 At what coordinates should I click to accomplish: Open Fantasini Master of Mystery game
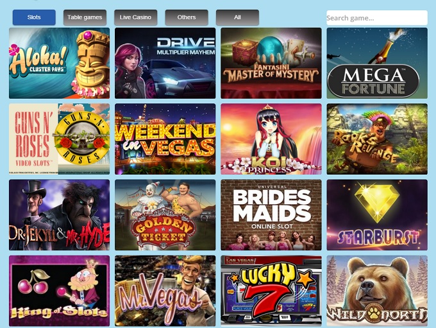click(271, 63)
